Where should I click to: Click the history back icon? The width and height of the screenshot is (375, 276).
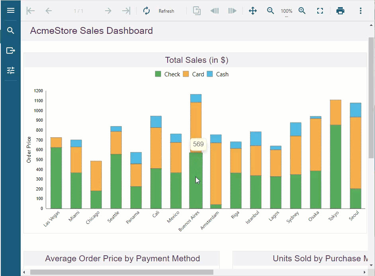[215, 11]
